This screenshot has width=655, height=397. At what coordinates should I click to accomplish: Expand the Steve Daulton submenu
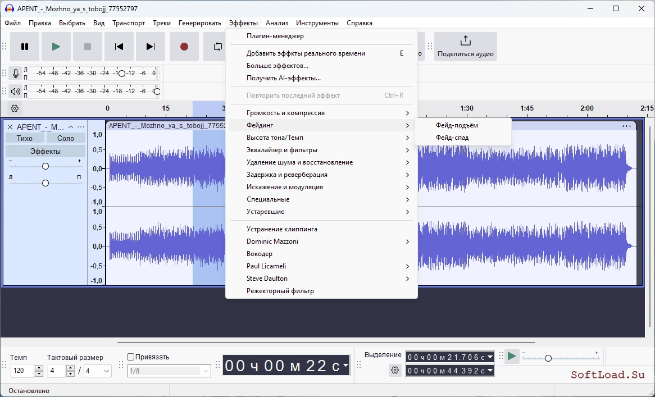pyautogui.click(x=322, y=279)
